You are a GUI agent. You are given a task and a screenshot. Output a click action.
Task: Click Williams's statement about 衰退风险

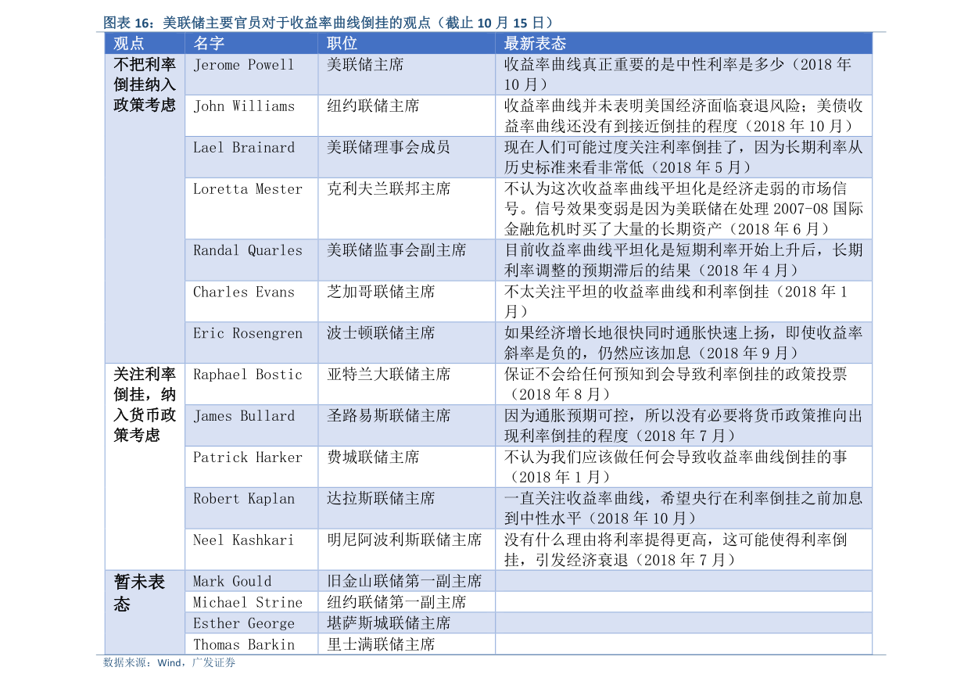tap(684, 117)
